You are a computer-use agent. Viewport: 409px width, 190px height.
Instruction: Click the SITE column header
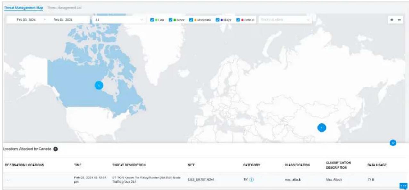(191, 165)
